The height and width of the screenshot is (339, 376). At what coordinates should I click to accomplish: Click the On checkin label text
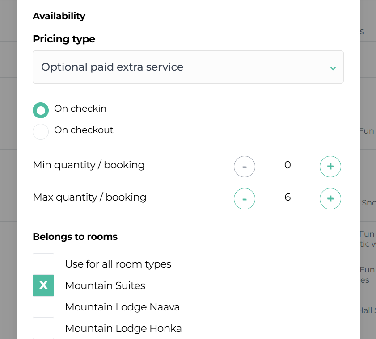(x=80, y=109)
